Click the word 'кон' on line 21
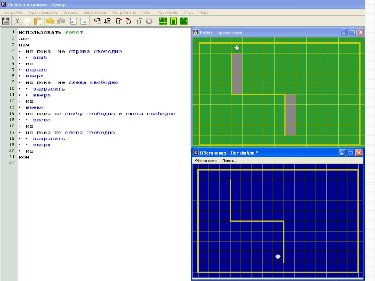375x281 pixels. coord(24,157)
